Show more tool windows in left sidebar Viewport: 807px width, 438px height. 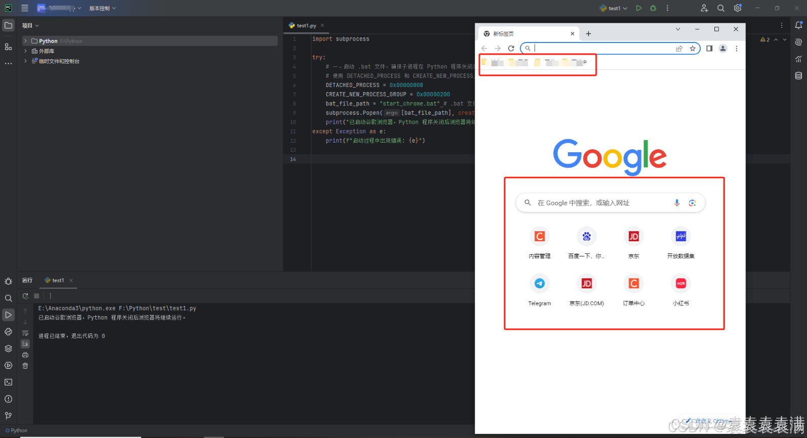click(x=9, y=64)
